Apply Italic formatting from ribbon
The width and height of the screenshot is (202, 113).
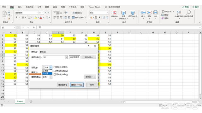[x=20, y=18]
